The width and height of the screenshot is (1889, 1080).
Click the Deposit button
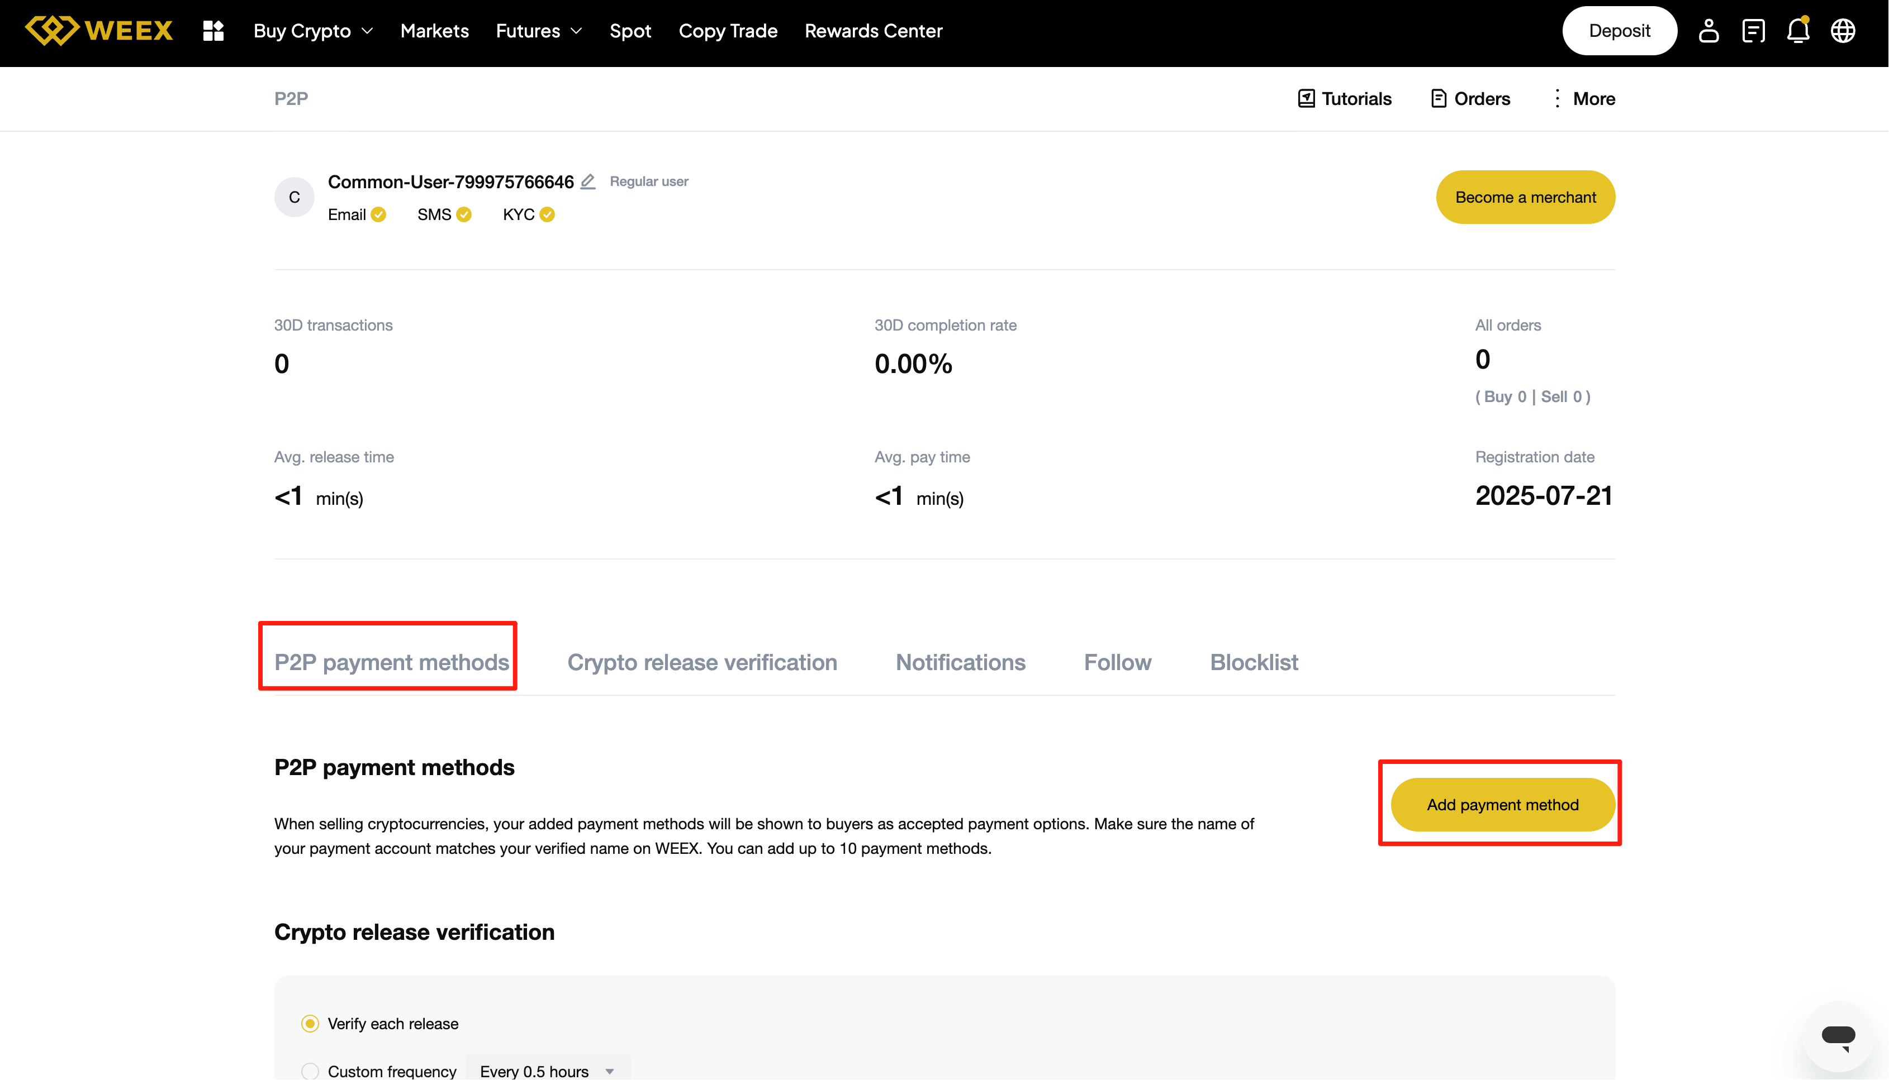[x=1619, y=30]
